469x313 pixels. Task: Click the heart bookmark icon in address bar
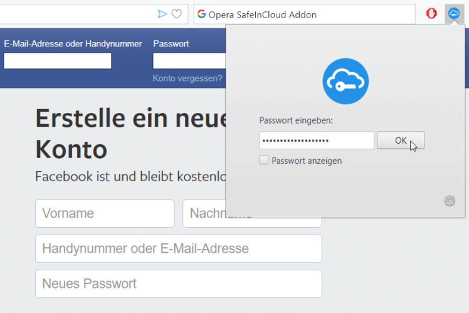176,14
